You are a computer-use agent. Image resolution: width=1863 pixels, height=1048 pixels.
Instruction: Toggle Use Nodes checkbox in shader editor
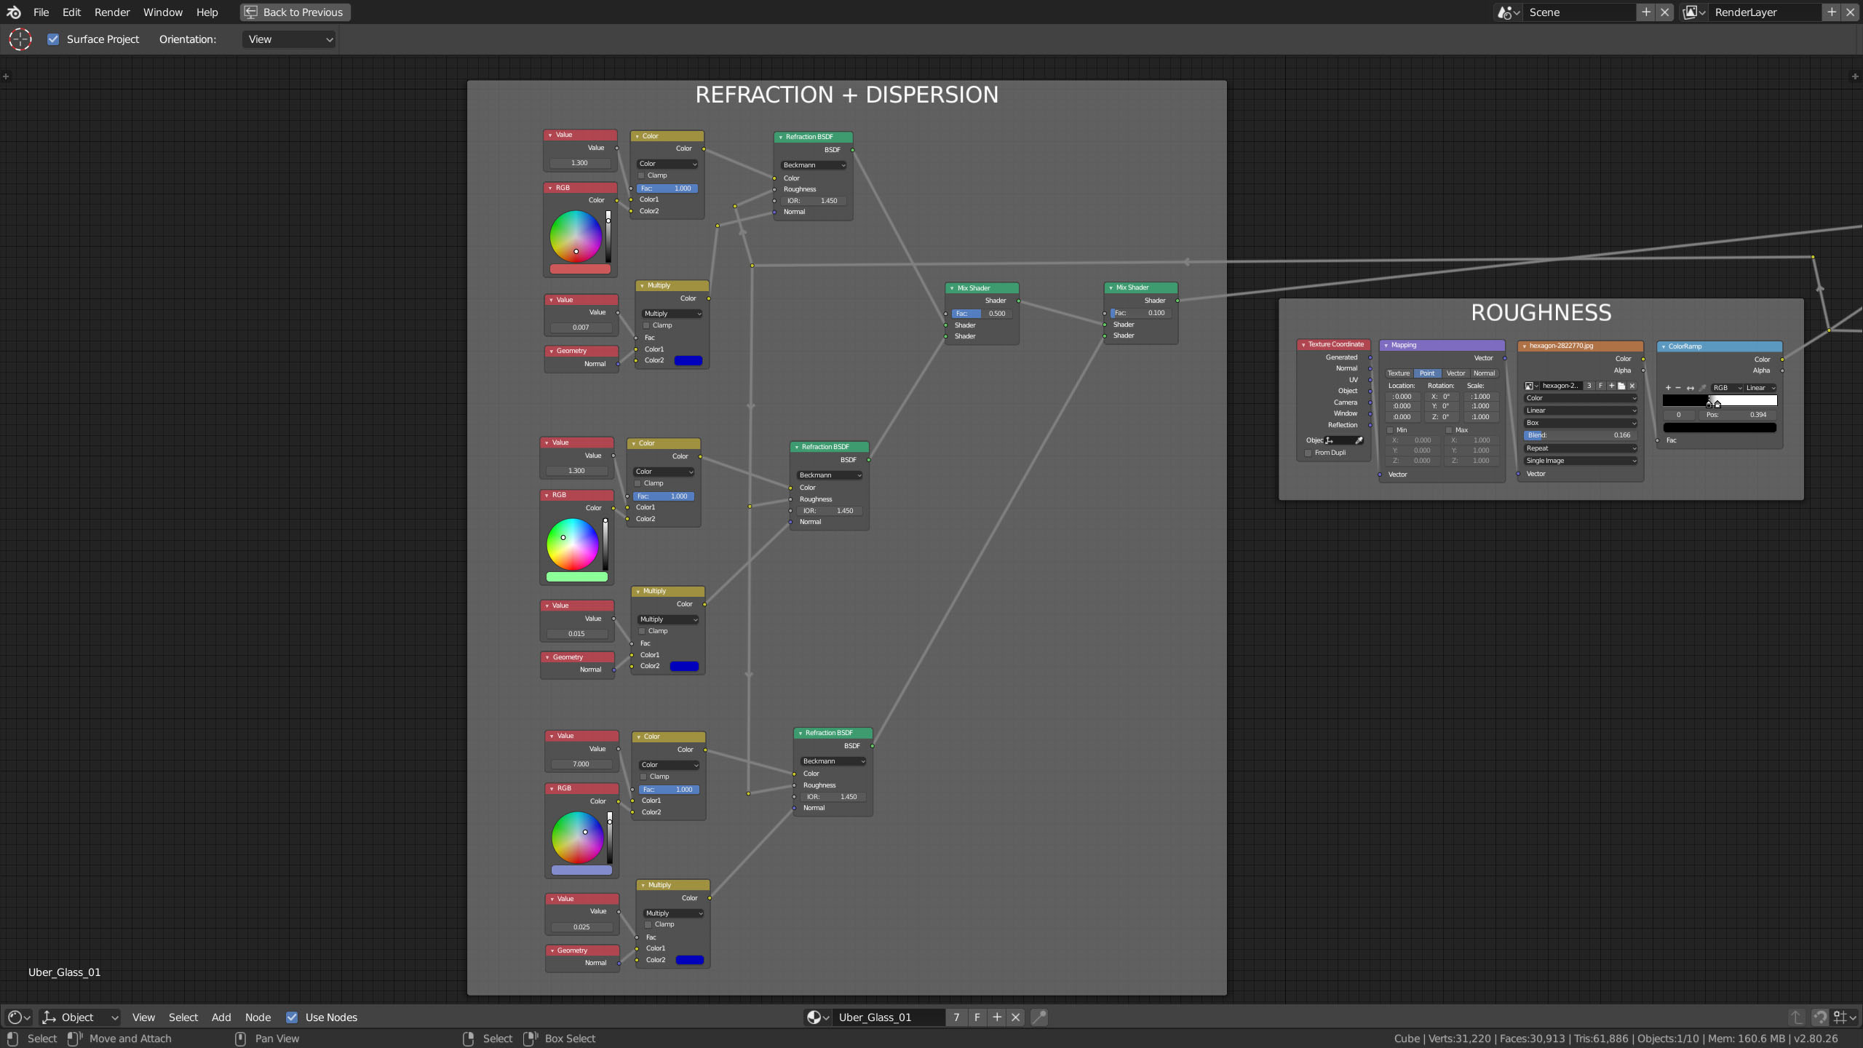292,1016
